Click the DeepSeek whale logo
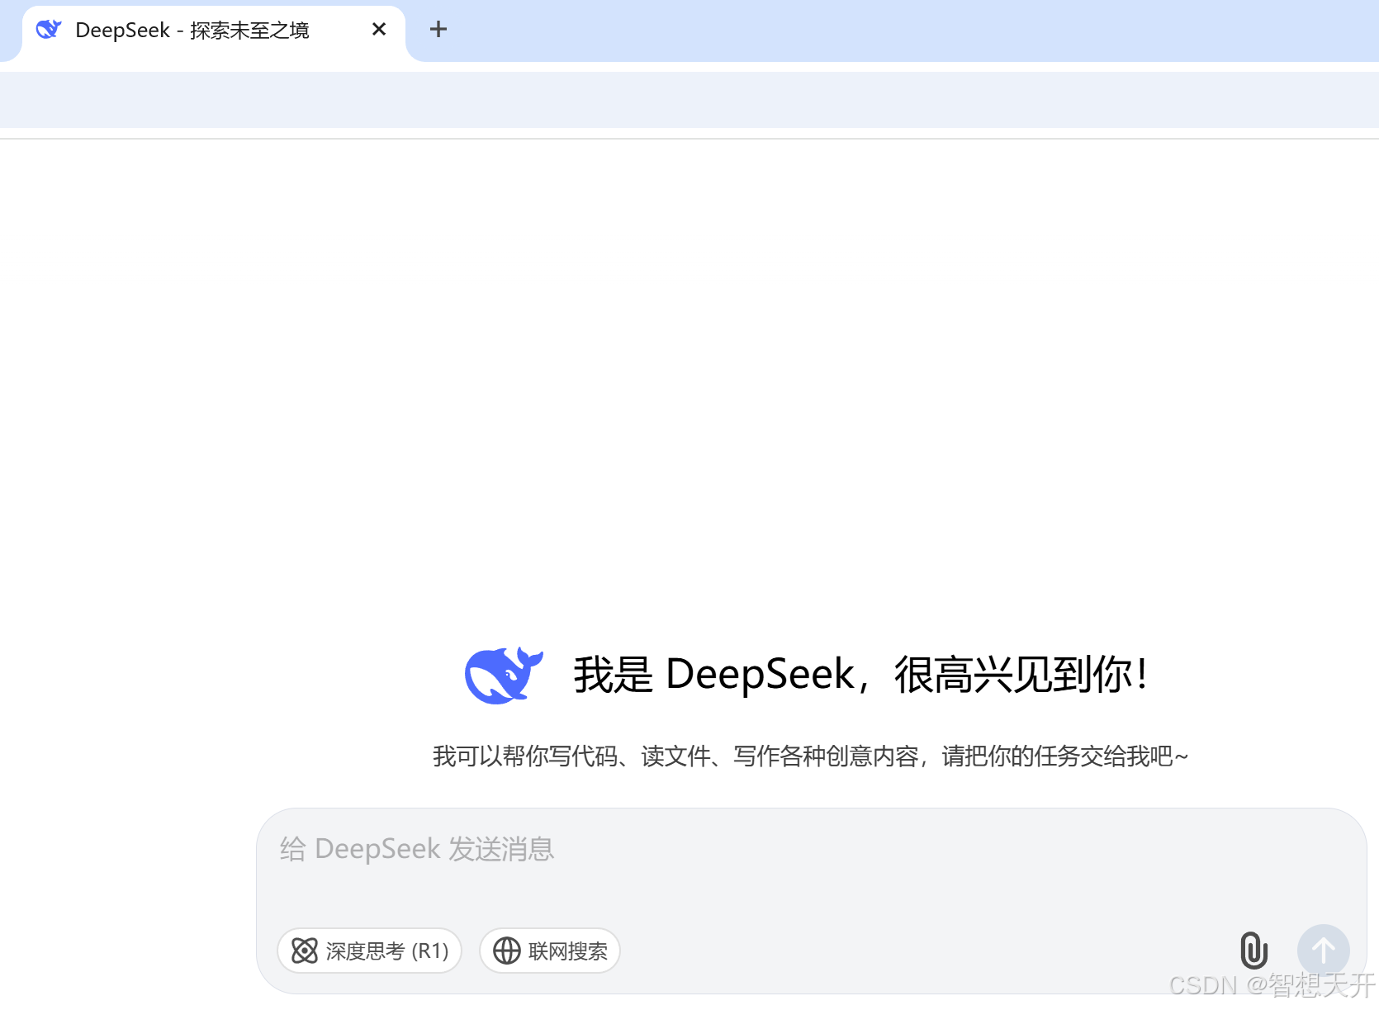 point(504,675)
